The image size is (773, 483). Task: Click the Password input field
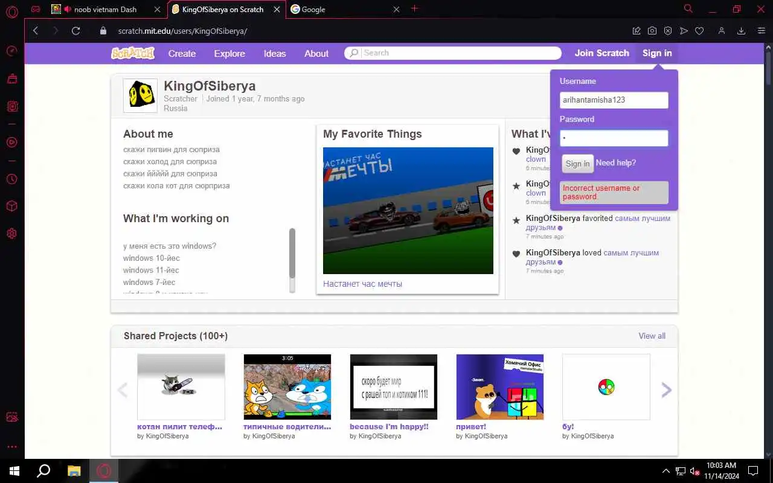[614, 138]
